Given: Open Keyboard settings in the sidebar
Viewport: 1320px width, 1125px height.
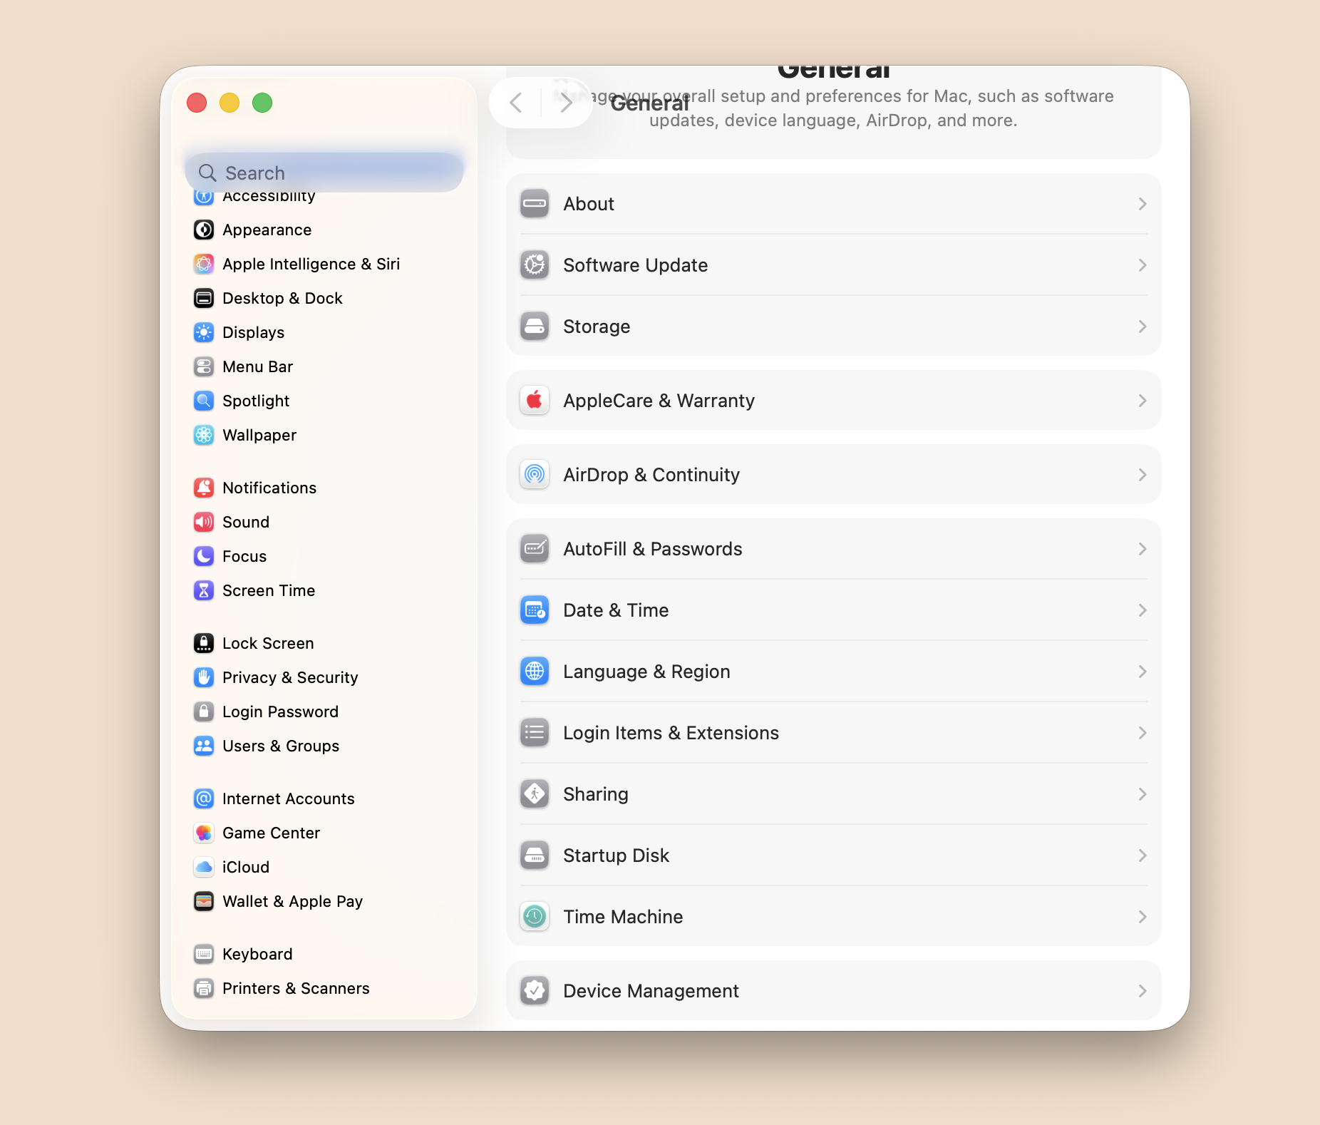Looking at the screenshot, I should [x=324, y=954].
